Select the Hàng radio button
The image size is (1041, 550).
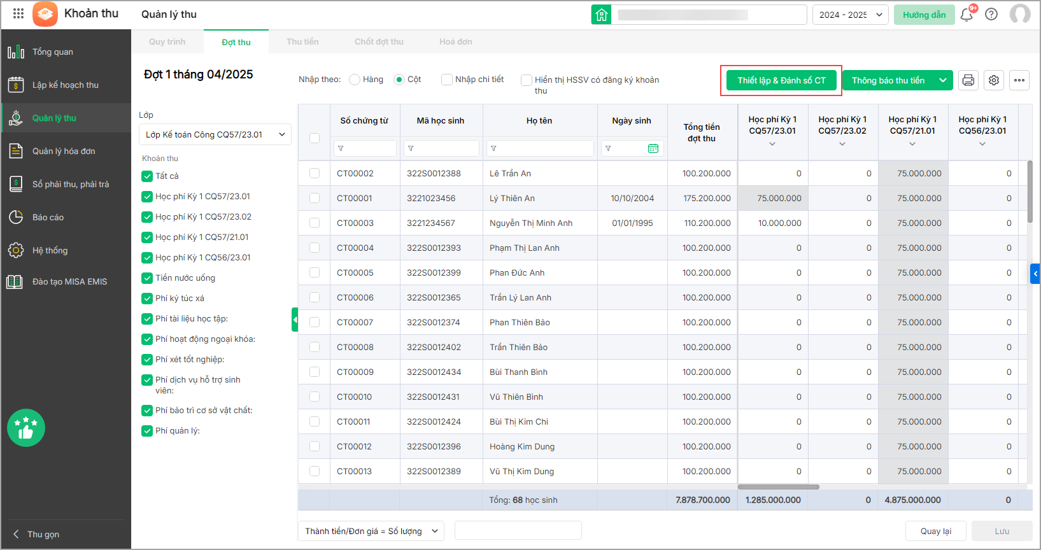355,80
